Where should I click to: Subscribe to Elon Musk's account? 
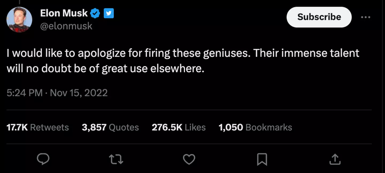(319, 17)
